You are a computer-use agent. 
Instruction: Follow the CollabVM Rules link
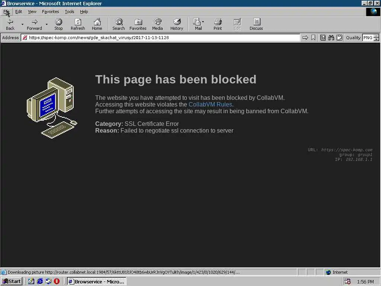[x=210, y=104]
